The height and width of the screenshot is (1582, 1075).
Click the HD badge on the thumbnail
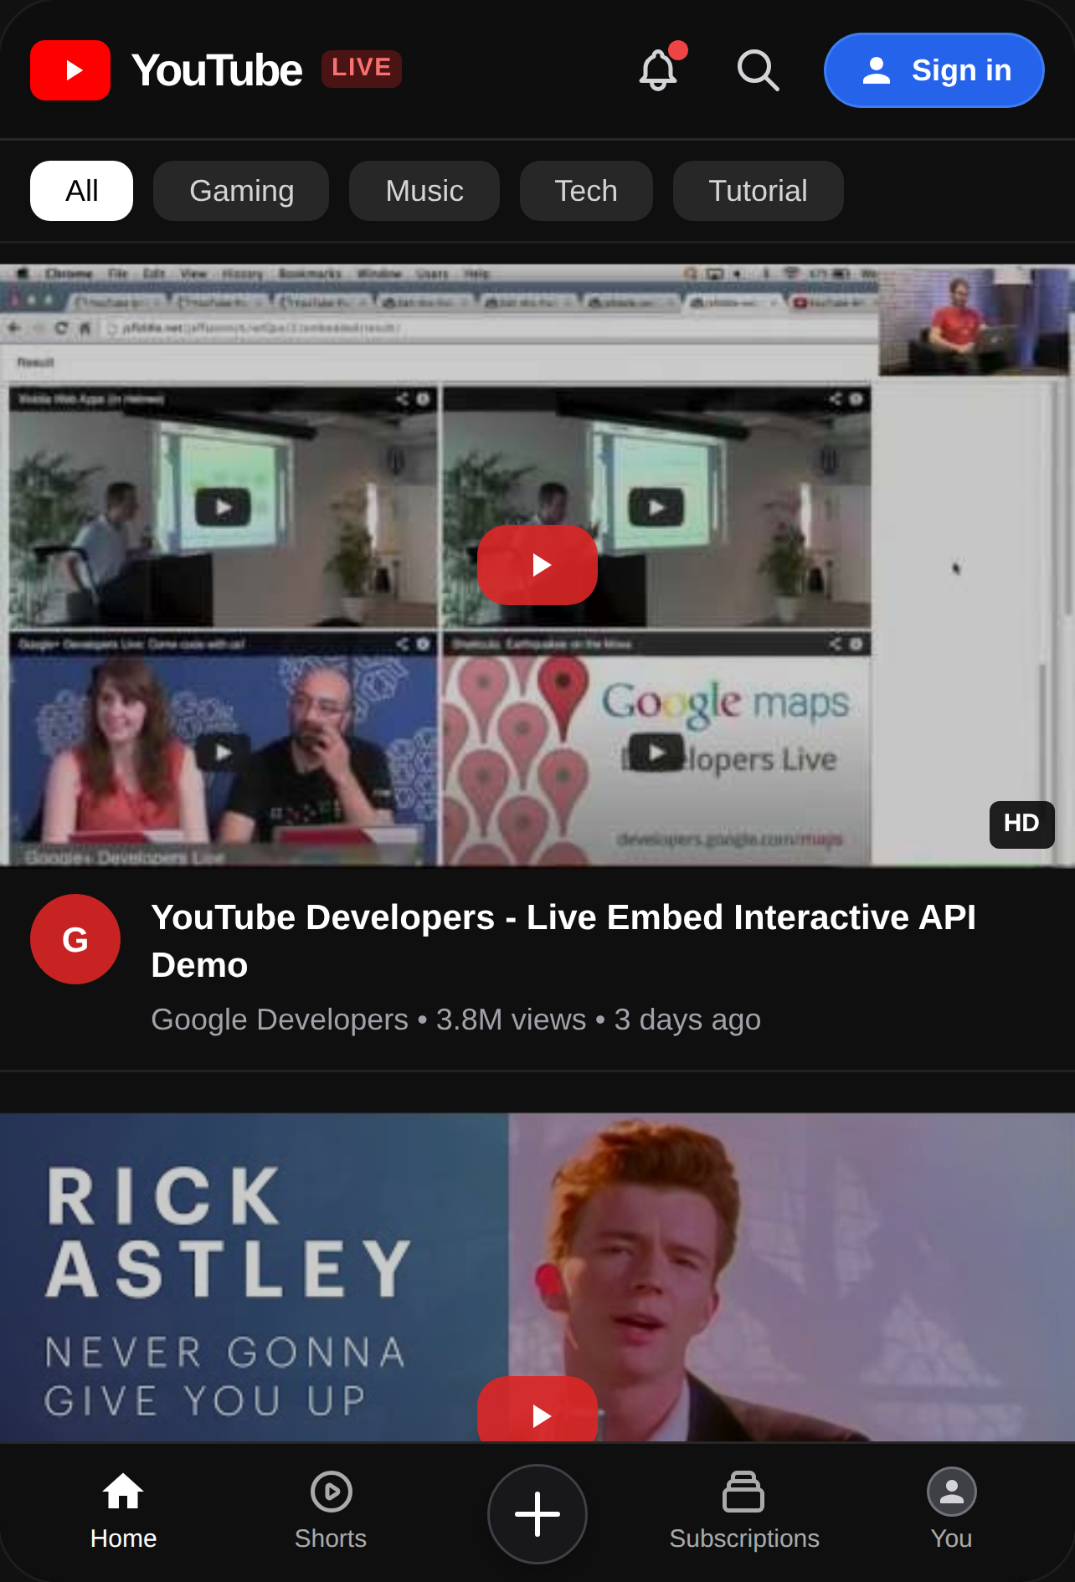tap(1021, 824)
